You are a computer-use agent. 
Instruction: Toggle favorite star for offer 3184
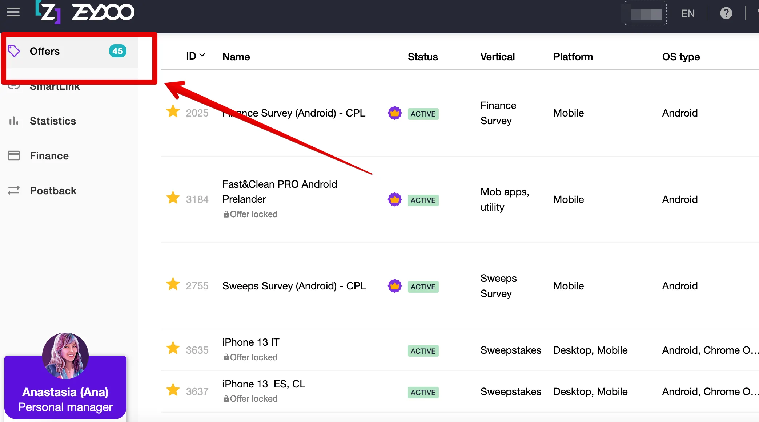tap(173, 198)
